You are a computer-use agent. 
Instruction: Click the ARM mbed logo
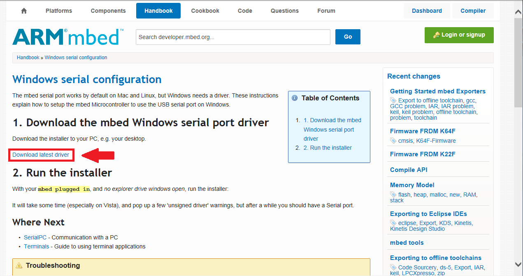pos(68,37)
